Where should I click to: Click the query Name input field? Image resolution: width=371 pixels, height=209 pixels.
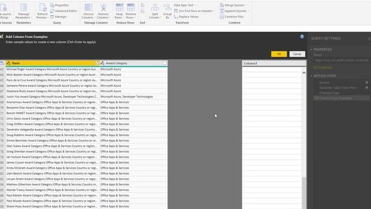click(x=341, y=60)
